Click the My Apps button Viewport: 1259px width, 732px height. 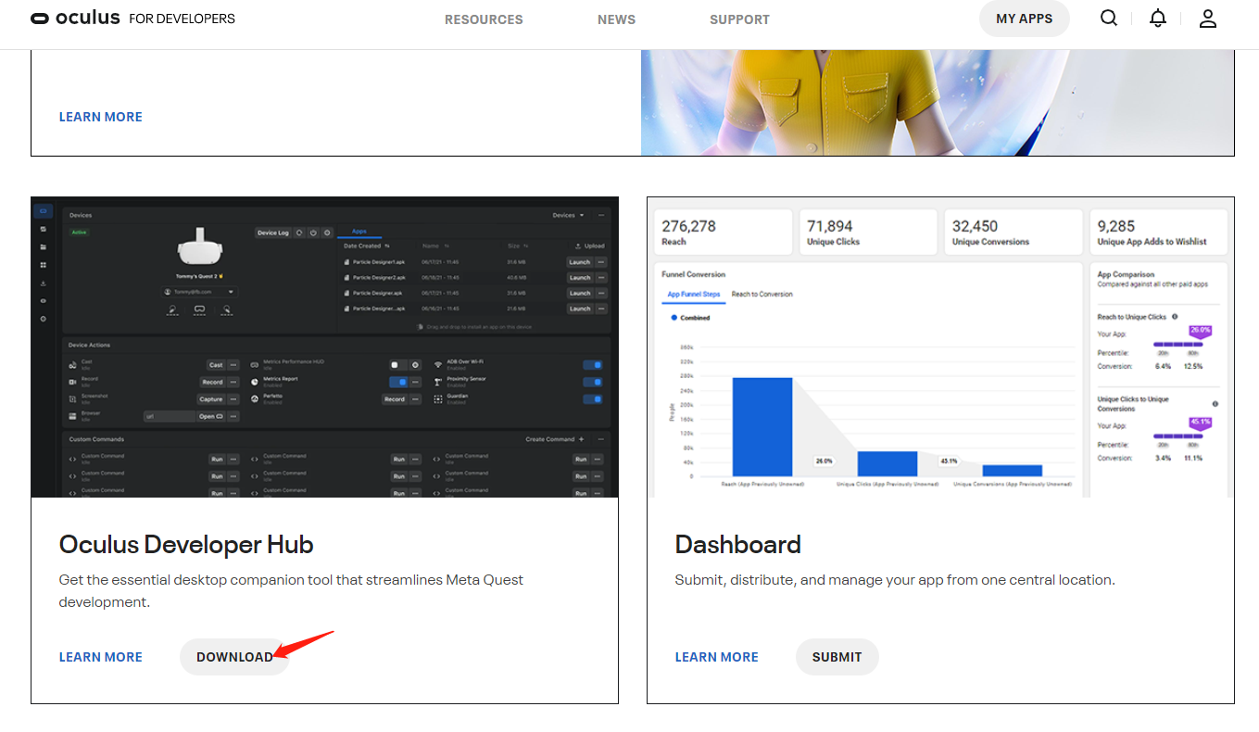[1024, 19]
